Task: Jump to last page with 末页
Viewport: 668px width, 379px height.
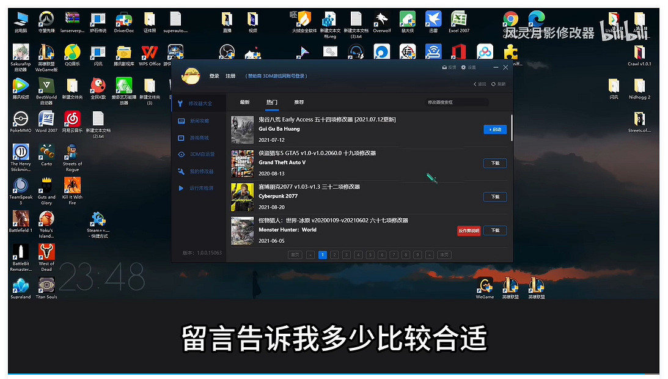Action: [446, 255]
